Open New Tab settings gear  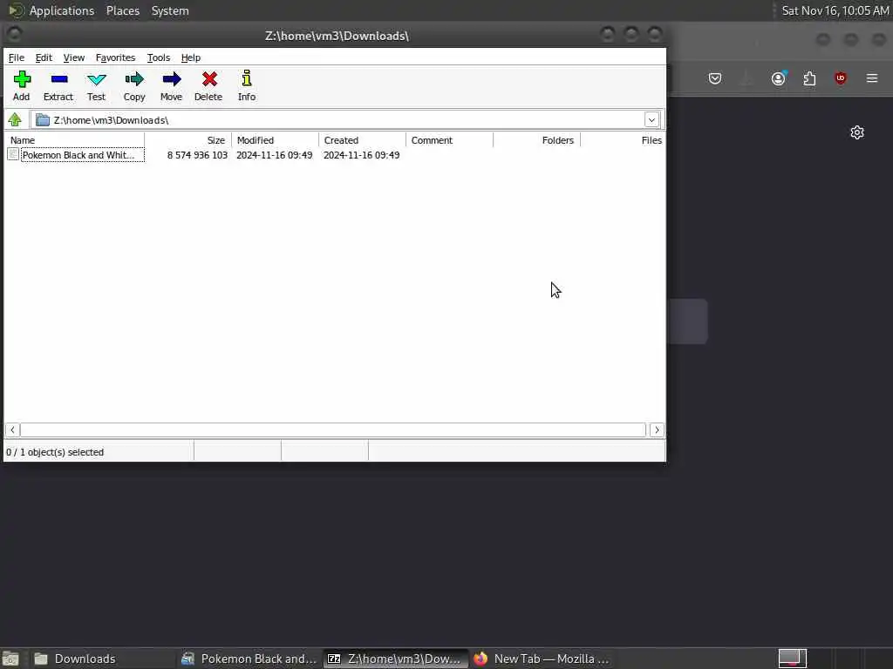tap(857, 132)
